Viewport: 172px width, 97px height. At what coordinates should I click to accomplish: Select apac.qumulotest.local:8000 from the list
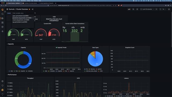click(20, 16)
